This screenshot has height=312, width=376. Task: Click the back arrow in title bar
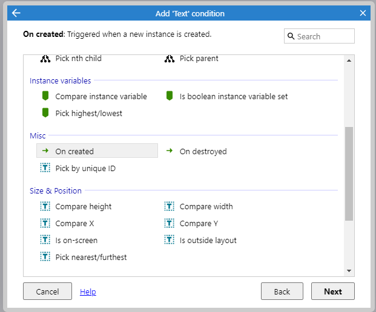(16, 13)
